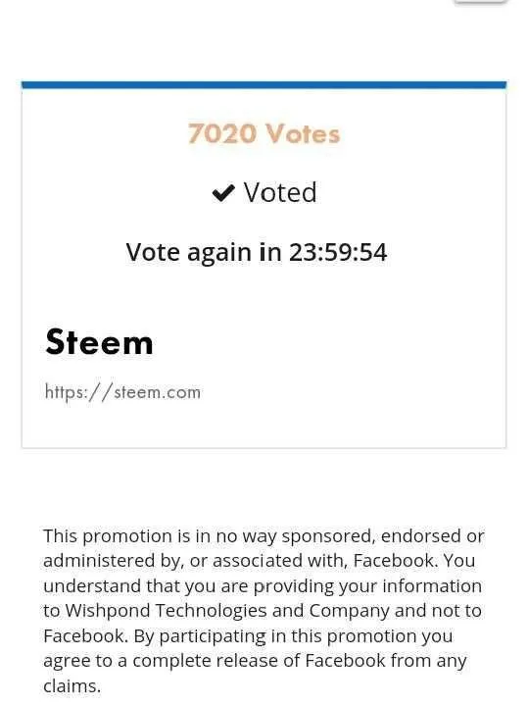Open the https://steem.com link
Screen dimensions: 528x706
point(122,391)
